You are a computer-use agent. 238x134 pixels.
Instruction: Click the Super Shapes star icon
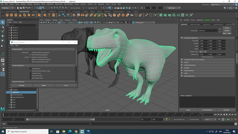coord(45,15)
